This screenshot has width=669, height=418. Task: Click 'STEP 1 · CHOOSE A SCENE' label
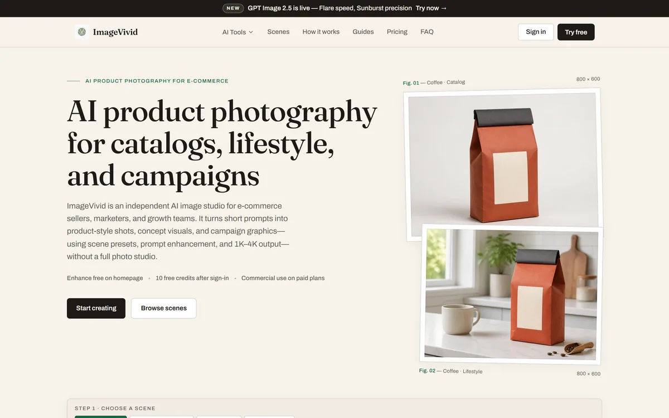[x=115, y=409]
